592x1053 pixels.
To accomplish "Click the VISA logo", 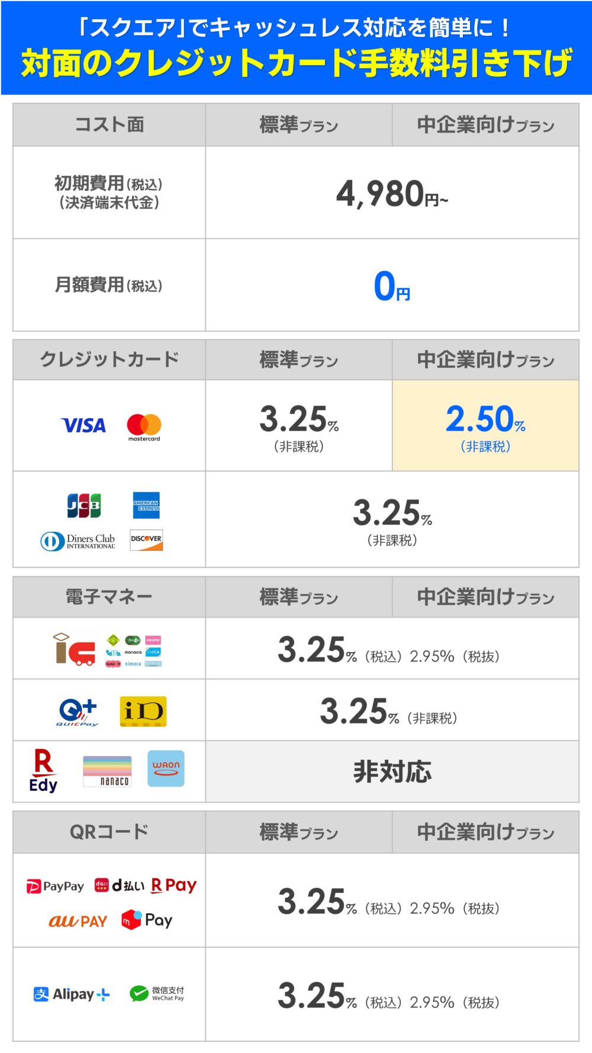I will tap(83, 425).
